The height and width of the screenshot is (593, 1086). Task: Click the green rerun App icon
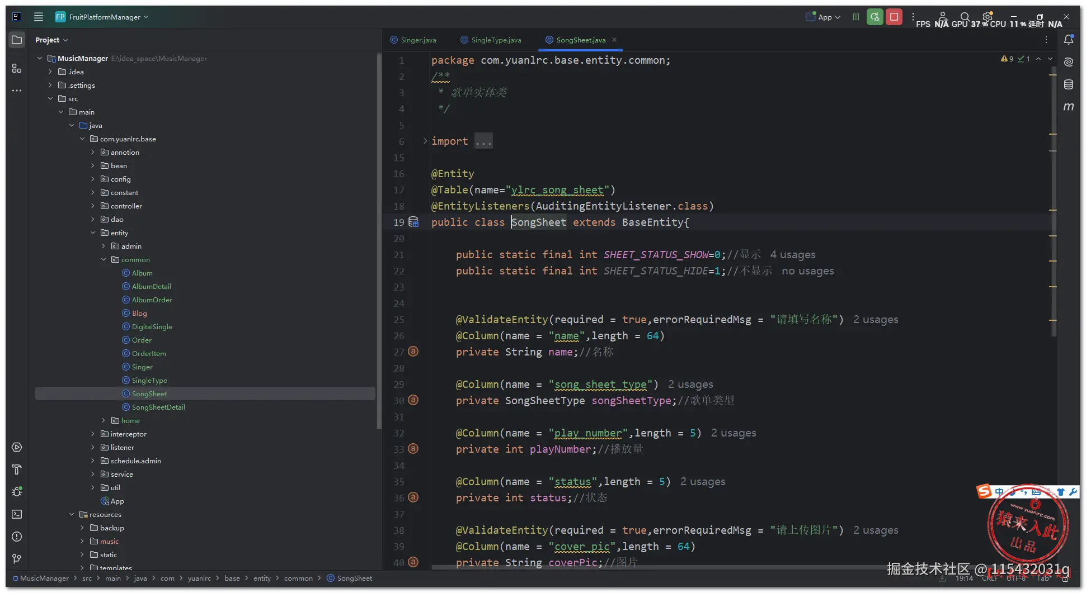coord(875,17)
